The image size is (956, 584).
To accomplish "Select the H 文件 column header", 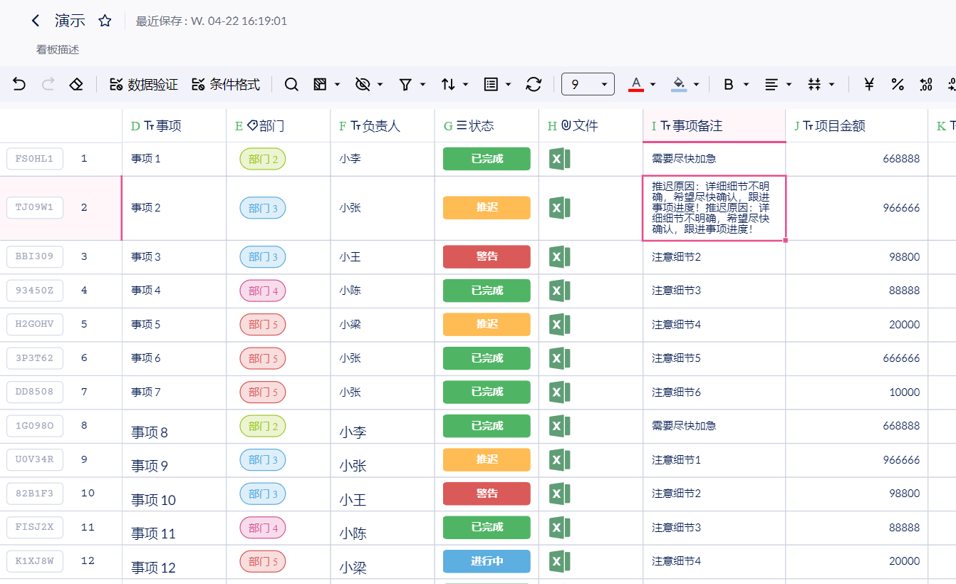I will (591, 126).
